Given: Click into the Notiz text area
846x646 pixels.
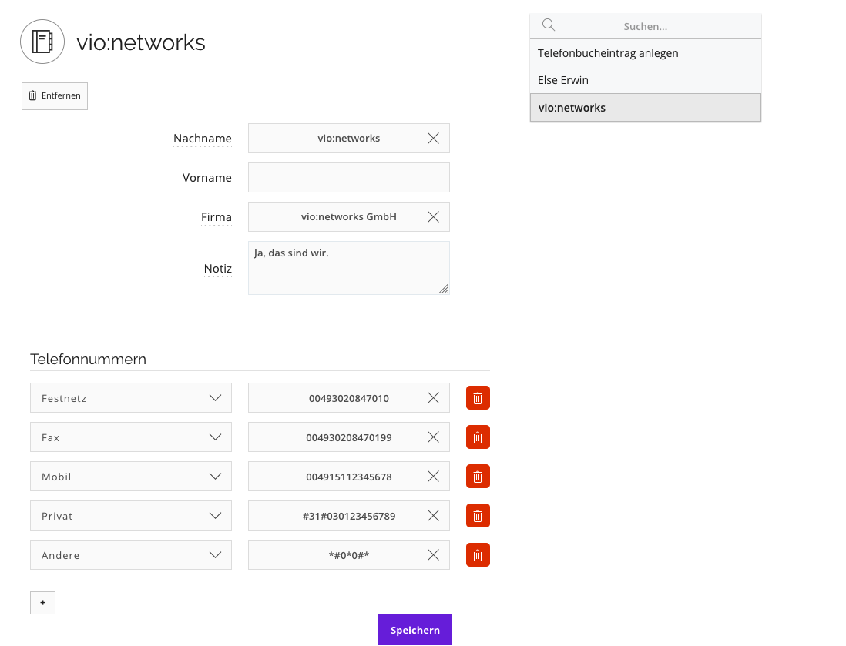Looking at the screenshot, I should click(x=348, y=268).
